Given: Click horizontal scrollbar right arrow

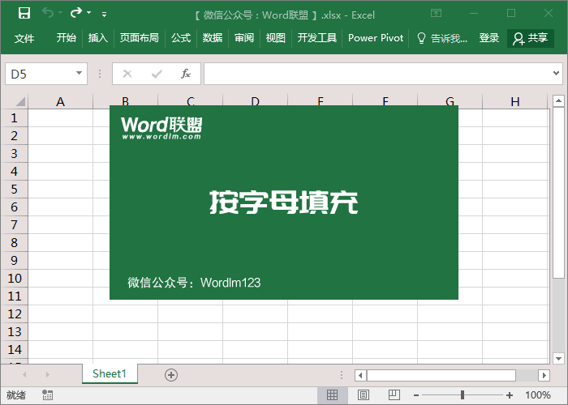Looking at the screenshot, I should pos(544,375).
